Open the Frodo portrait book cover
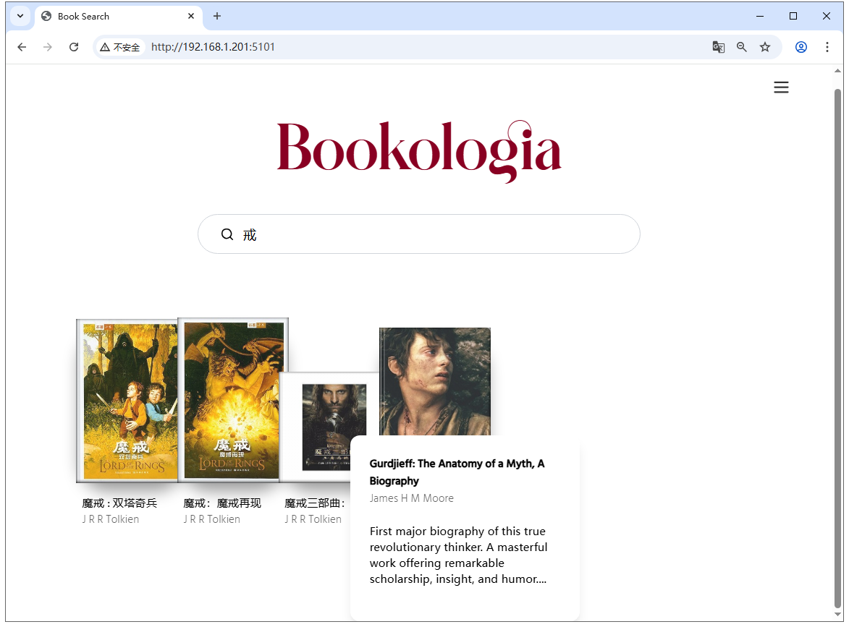Viewport: 849px width, 627px height. (435, 381)
